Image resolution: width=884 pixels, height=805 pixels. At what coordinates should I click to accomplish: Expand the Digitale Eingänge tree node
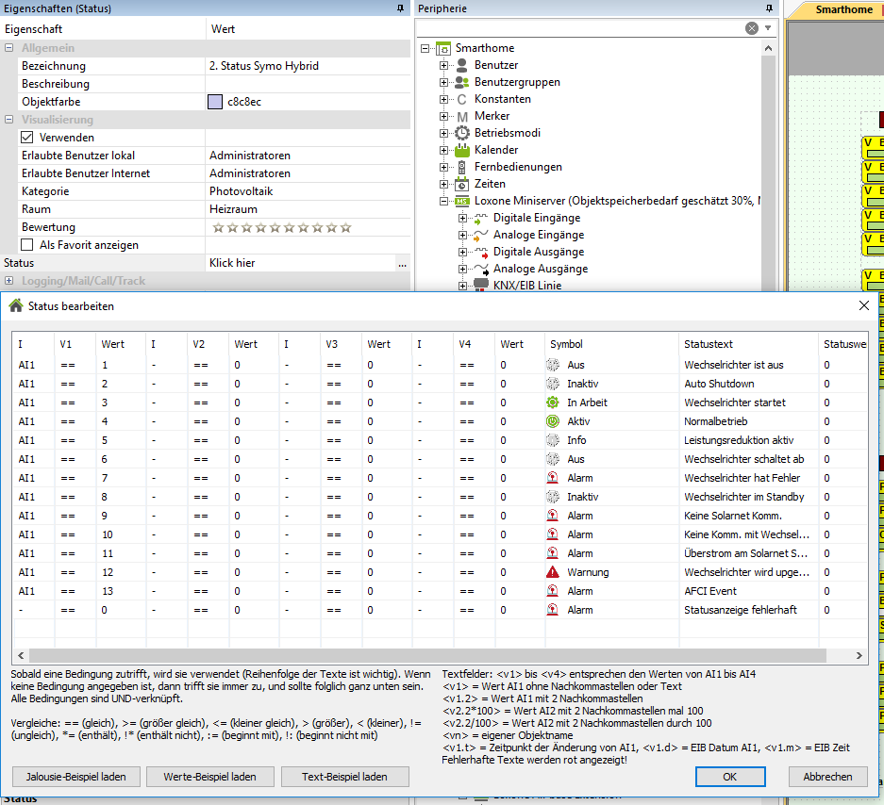462,218
